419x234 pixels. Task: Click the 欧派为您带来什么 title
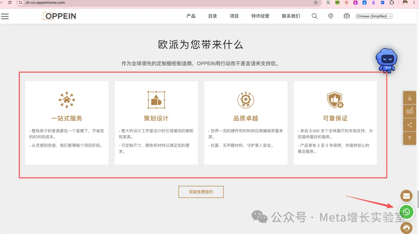[201, 44]
